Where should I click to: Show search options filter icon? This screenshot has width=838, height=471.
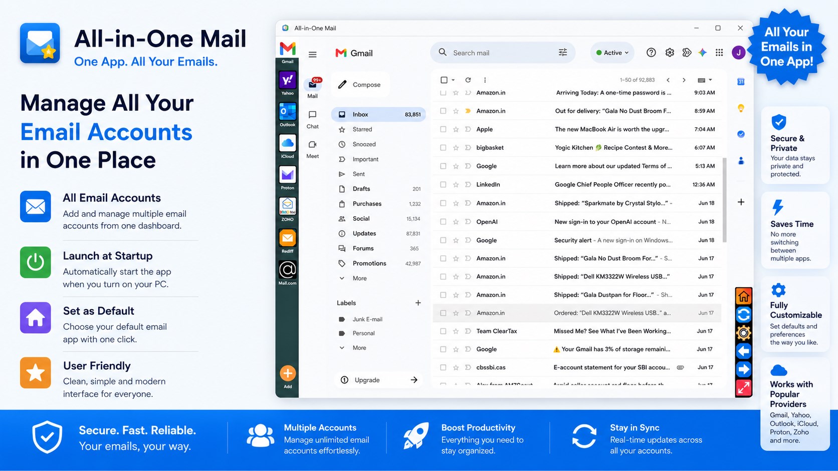(x=563, y=53)
